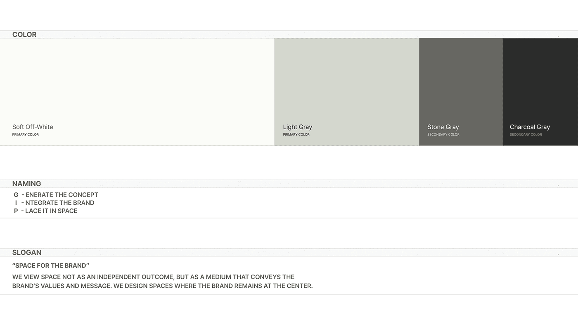
Task: Click the COLOR section heading
Action: (24, 35)
